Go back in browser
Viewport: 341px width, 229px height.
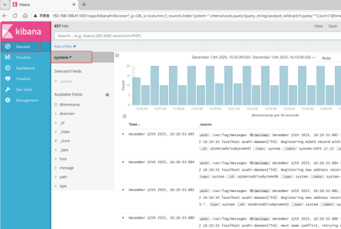pos(5,16)
